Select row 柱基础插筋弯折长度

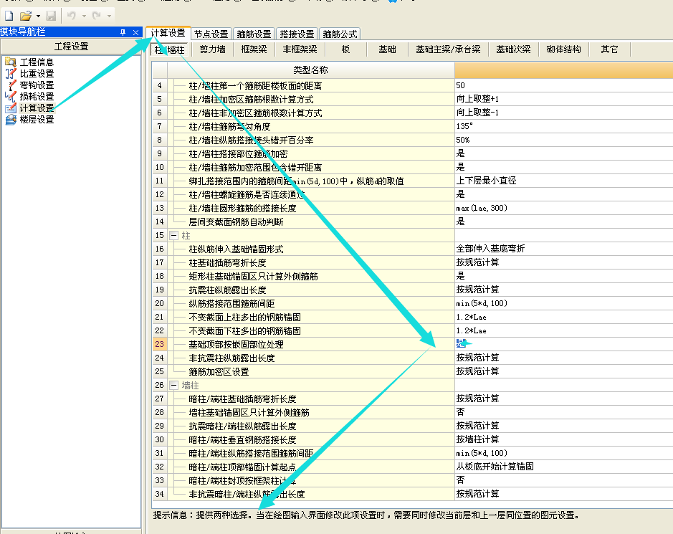(227, 263)
